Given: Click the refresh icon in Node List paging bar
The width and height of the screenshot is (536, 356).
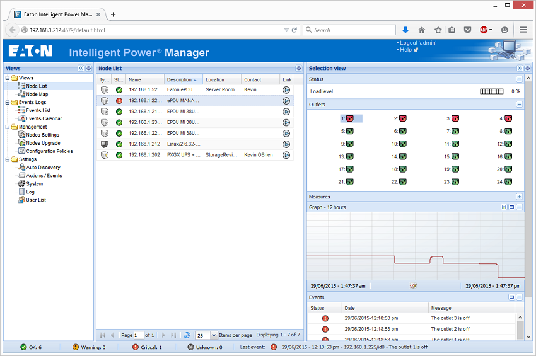Looking at the screenshot, I should [x=187, y=335].
